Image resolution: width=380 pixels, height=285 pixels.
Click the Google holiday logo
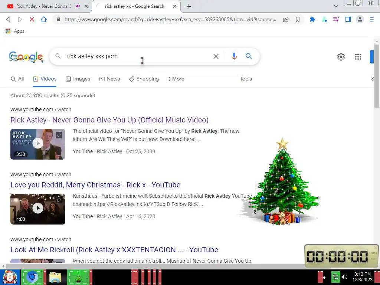pos(26,57)
